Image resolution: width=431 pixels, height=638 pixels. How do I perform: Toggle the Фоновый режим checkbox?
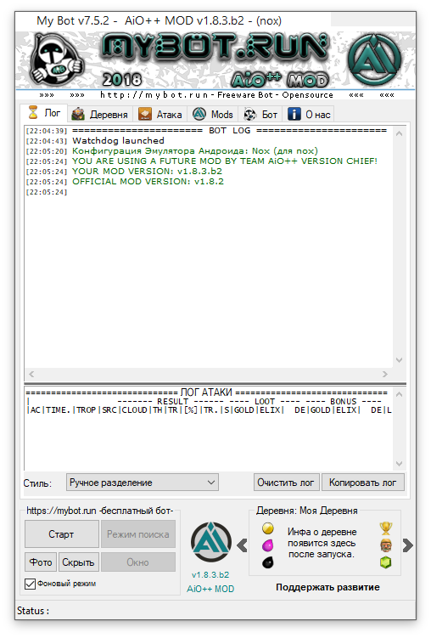click(30, 584)
